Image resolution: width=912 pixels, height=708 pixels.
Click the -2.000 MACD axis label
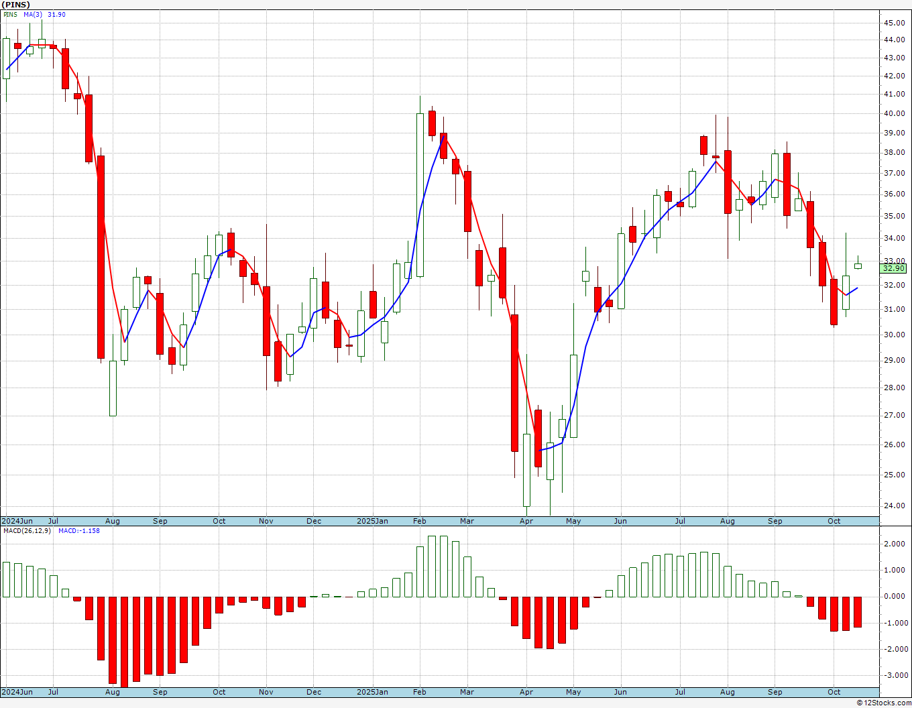pyautogui.click(x=895, y=649)
